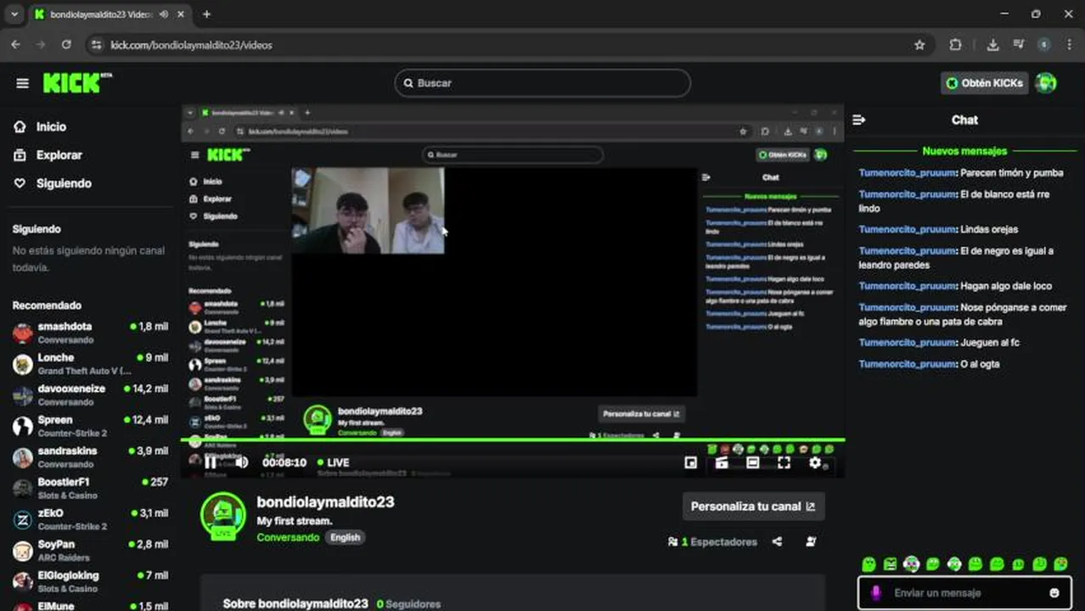The width and height of the screenshot is (1085, 611).
Task: Share the channel via share icon
Action: [x=777, y=541]
